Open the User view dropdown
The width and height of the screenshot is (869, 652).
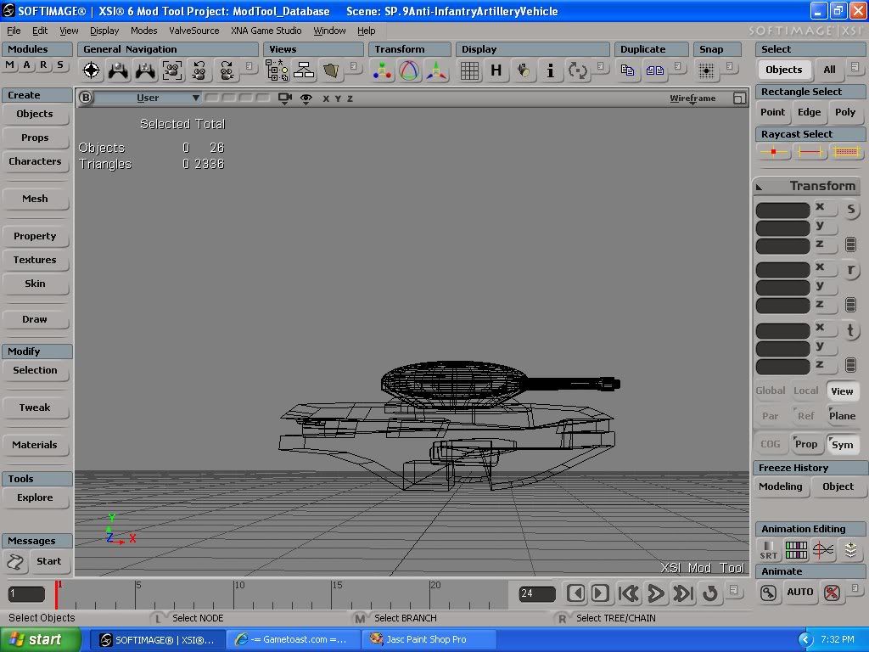click(x=148, y=98)
